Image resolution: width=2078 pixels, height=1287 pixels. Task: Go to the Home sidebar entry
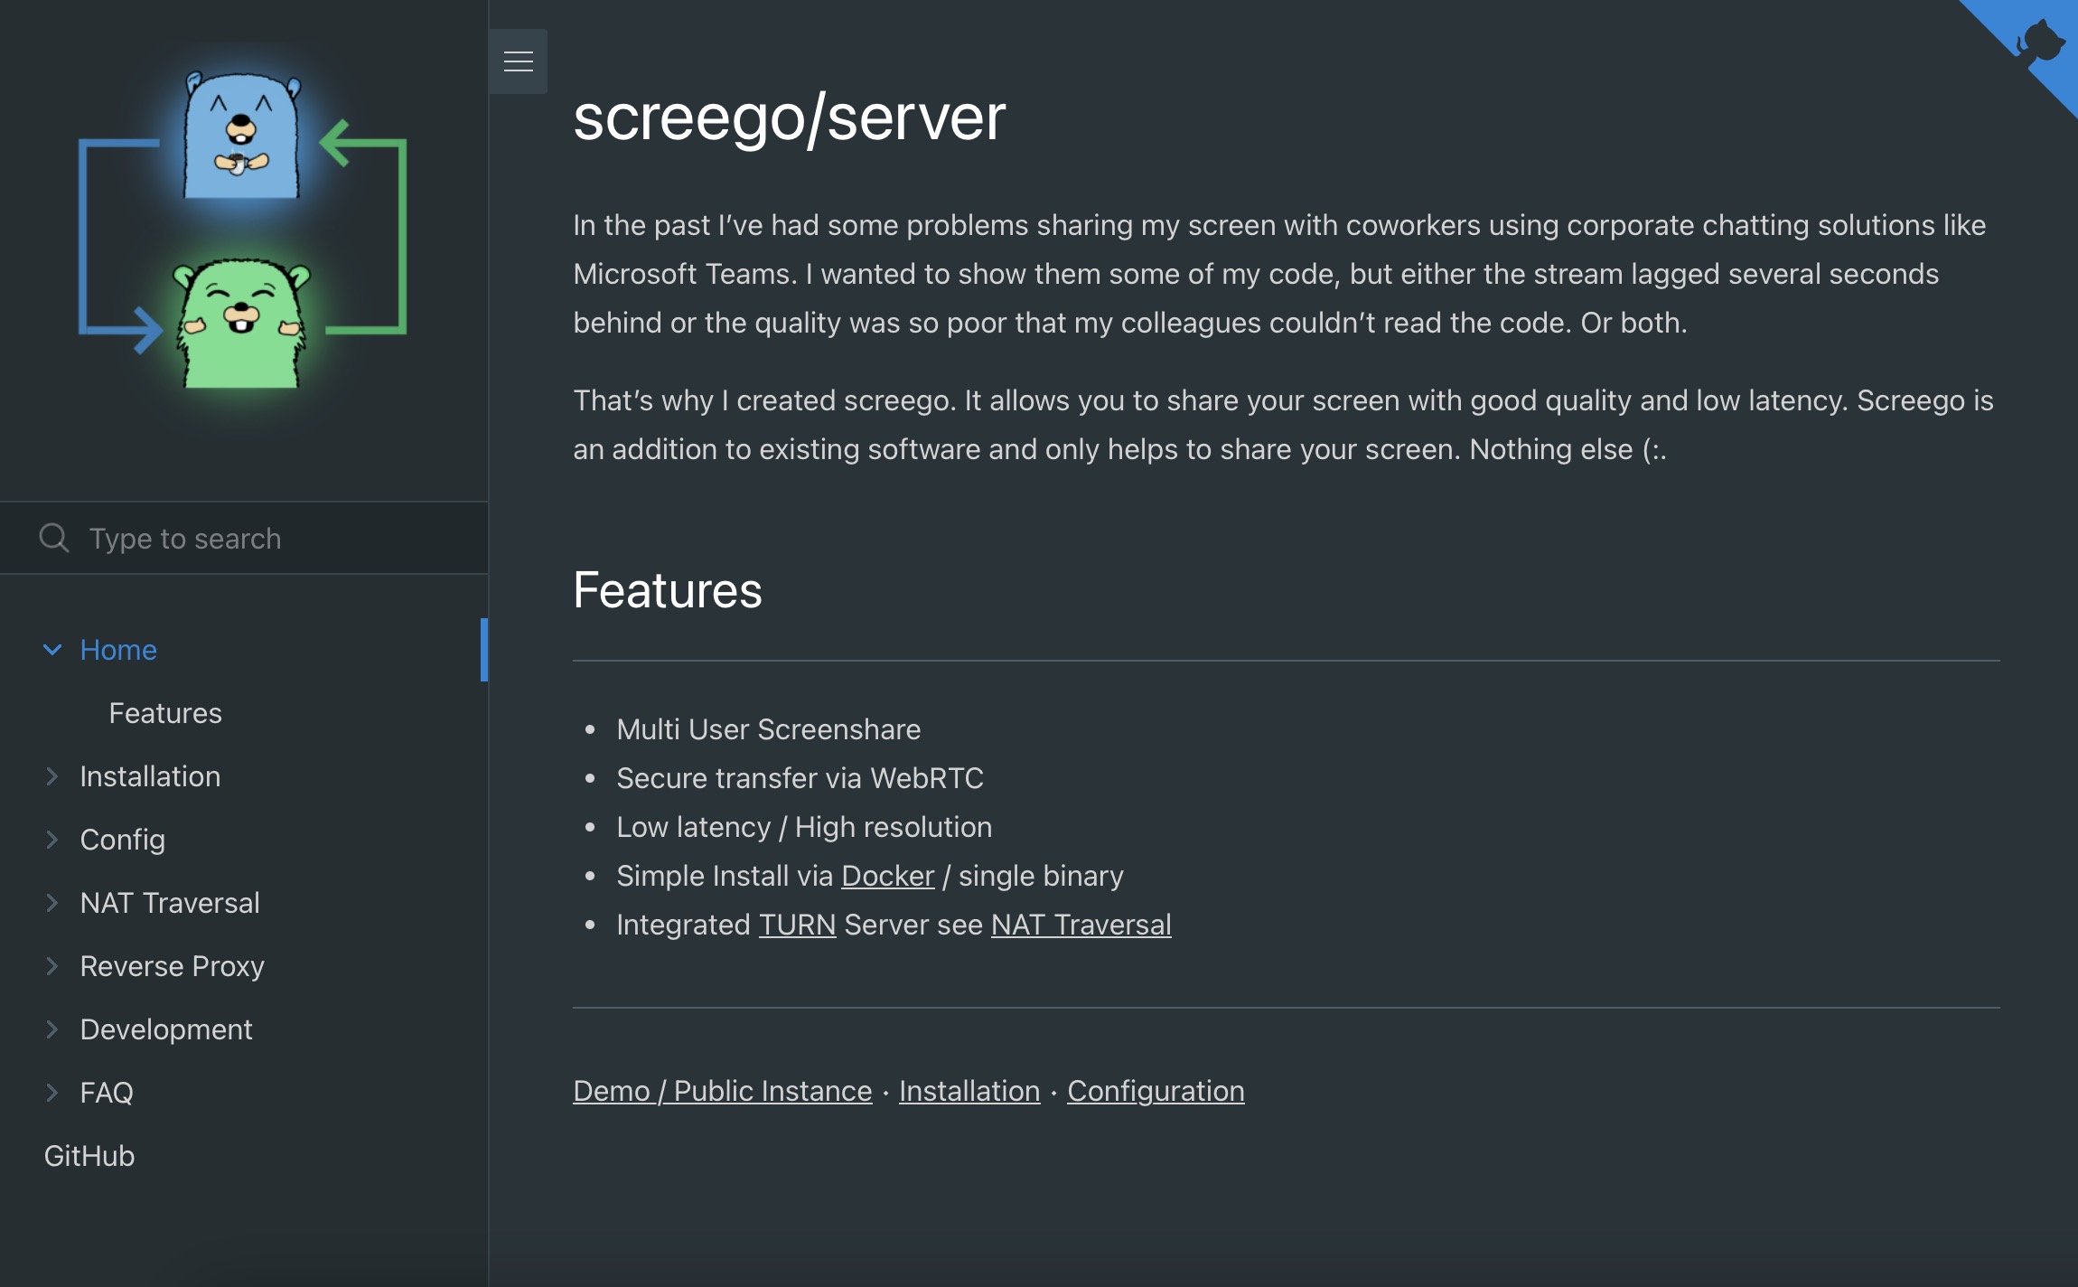click(118, 650)
